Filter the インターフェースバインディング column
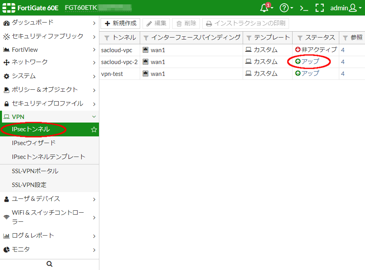 pyautogui.click(x=146, y=38)
